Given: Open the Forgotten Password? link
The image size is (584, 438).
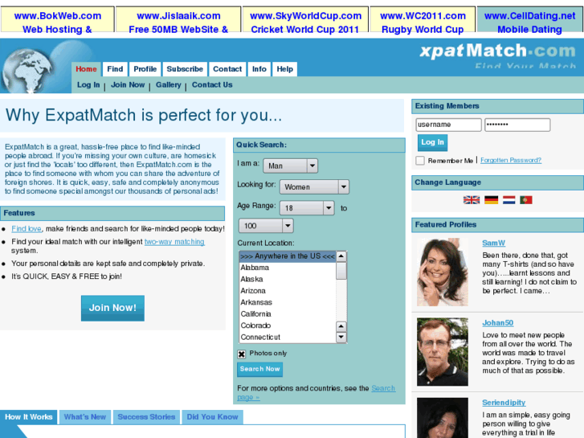Looking at the screenshot, I should point(511,160).
